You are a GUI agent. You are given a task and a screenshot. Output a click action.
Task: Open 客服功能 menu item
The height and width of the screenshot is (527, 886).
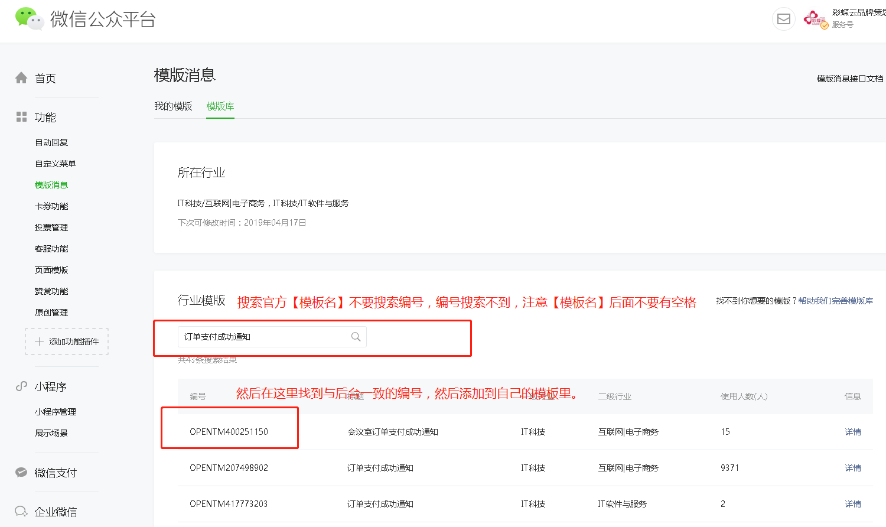(51, 249)
